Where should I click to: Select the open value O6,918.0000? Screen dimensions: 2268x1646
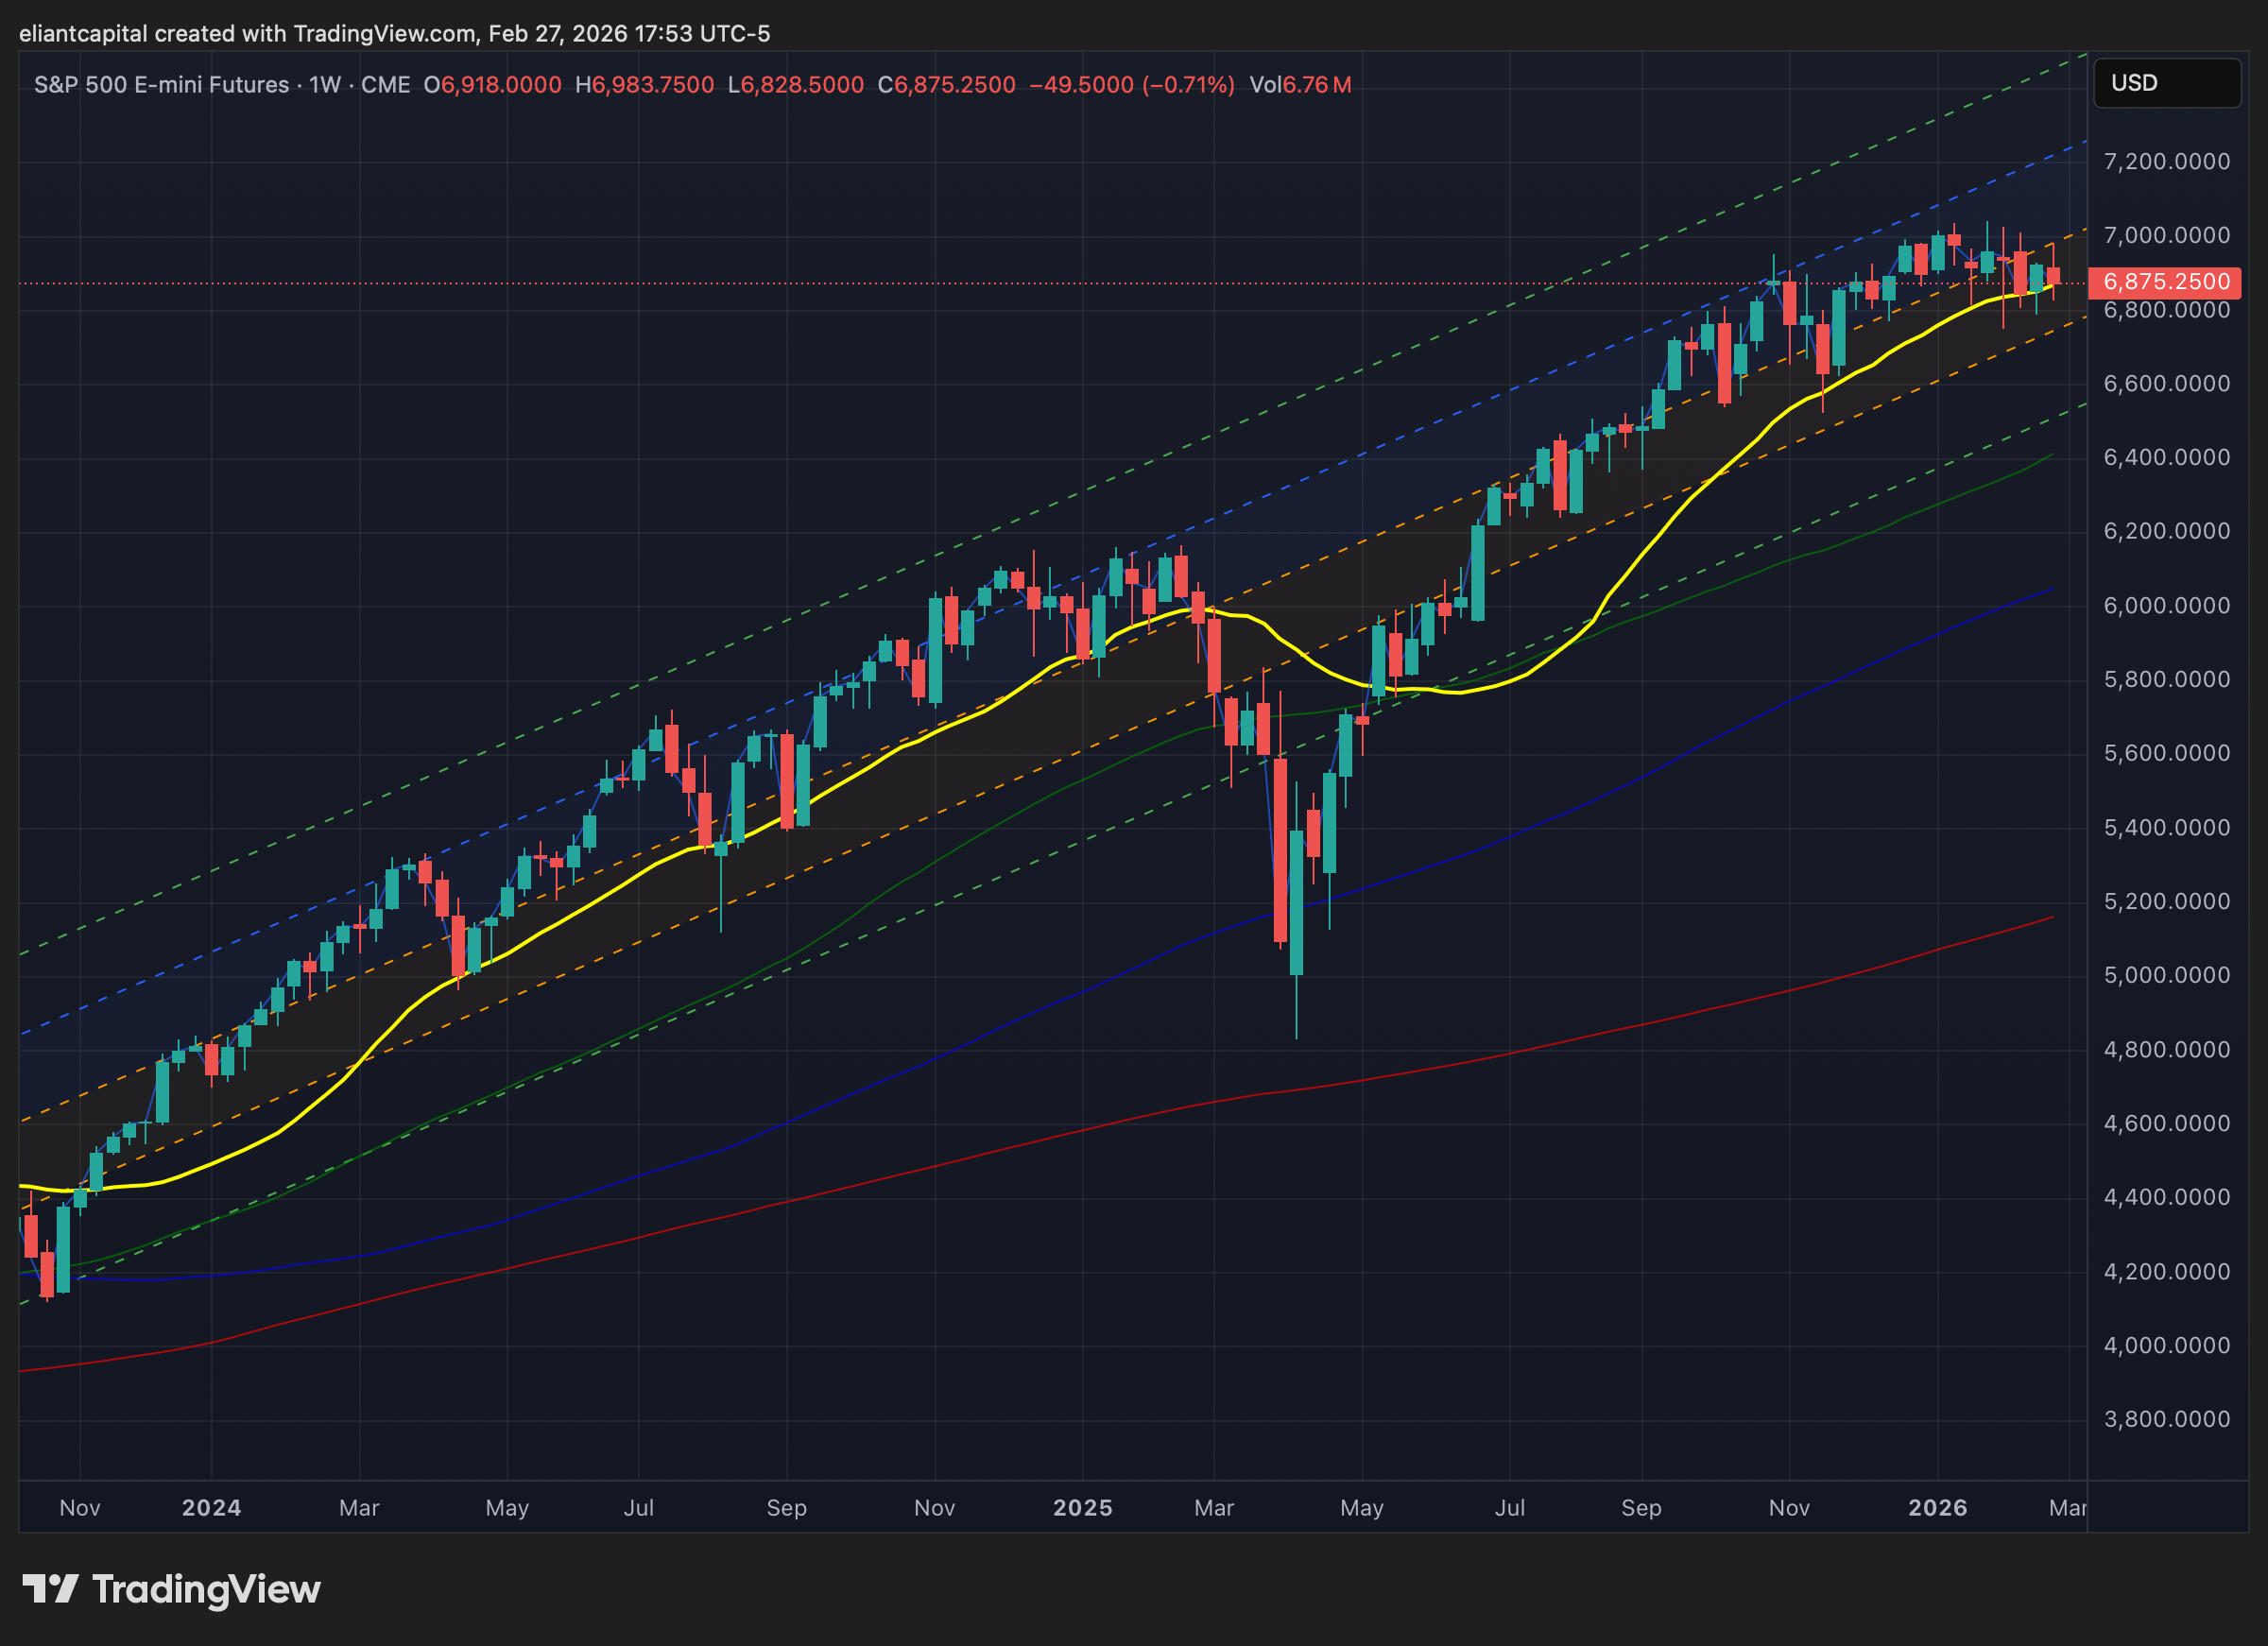(x=492, y=85)
